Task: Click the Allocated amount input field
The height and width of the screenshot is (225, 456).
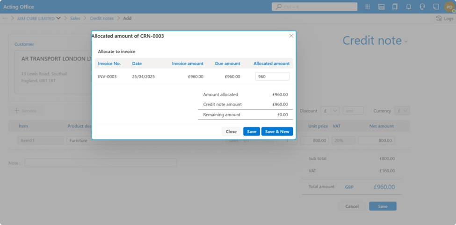Action: [x=272, y=77]
